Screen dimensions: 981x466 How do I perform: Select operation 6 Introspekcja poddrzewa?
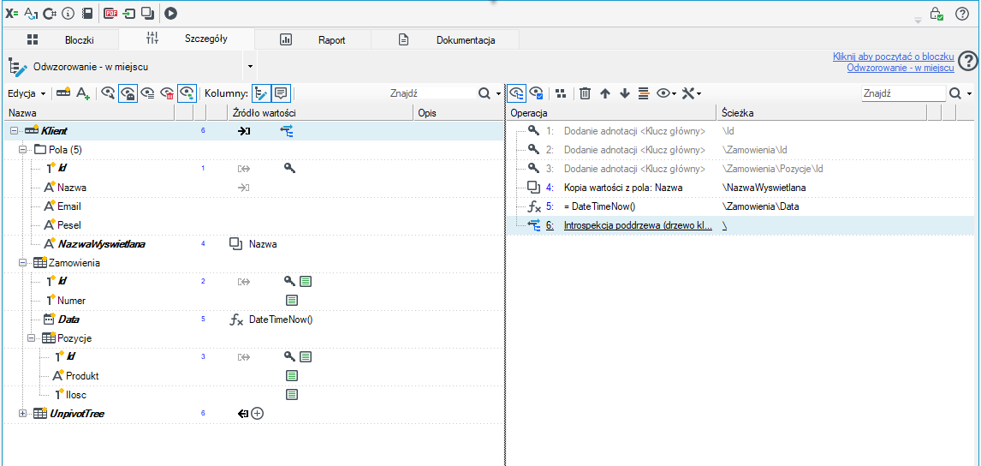[740, 225]
